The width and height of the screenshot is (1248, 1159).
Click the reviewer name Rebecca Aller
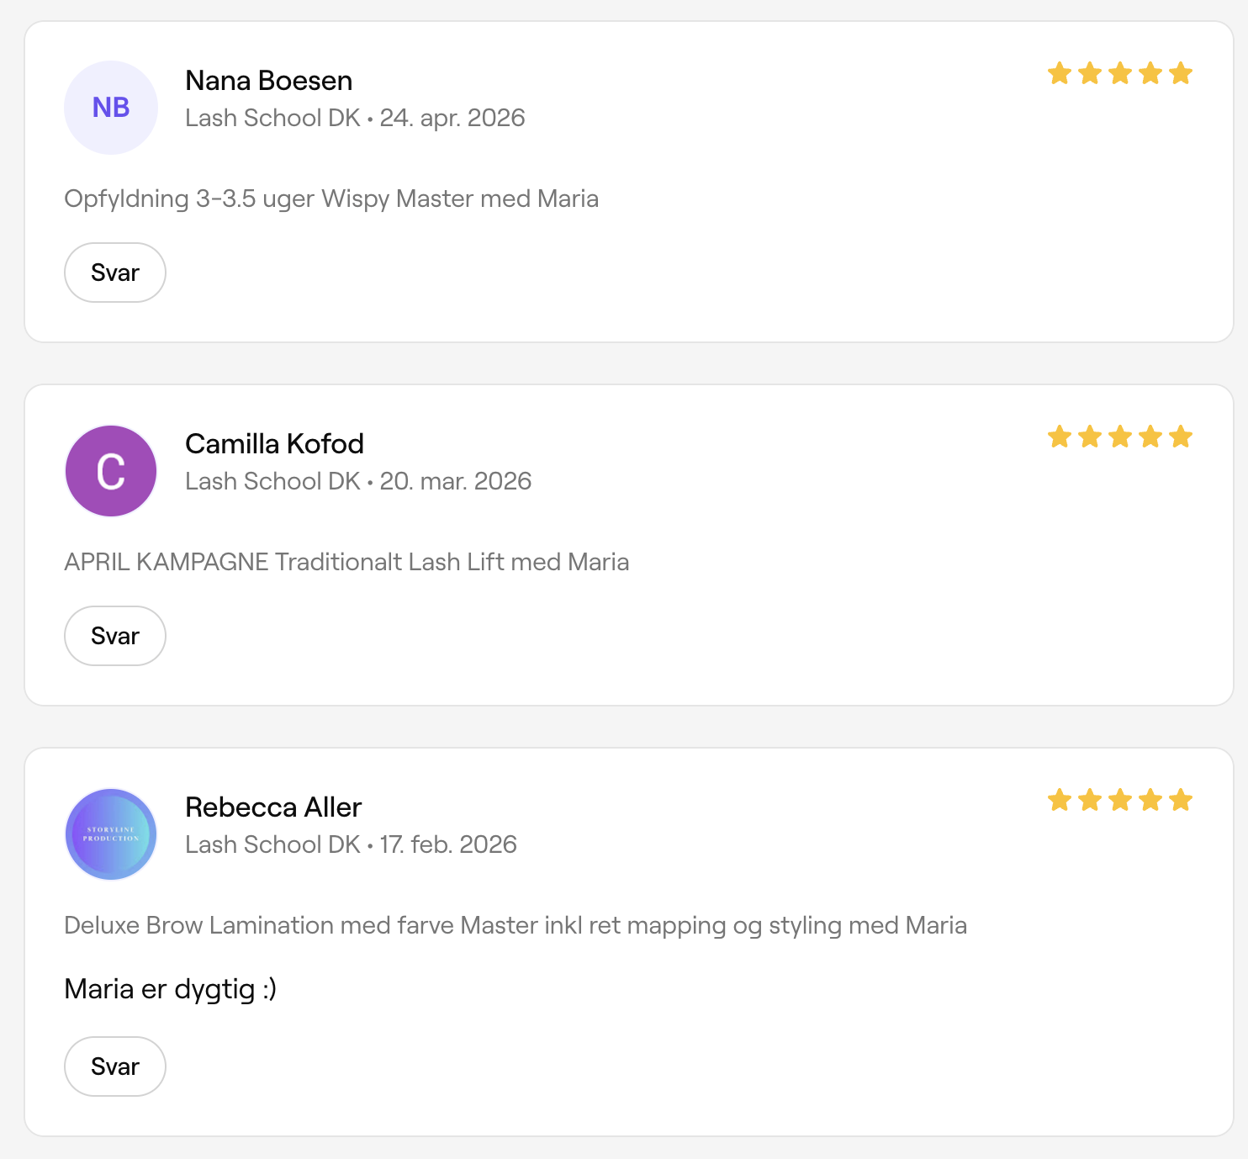pyautogui.click(x=273, y=807)
